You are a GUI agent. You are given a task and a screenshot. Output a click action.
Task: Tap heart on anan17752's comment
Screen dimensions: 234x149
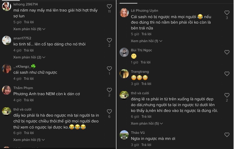(109, 40)
